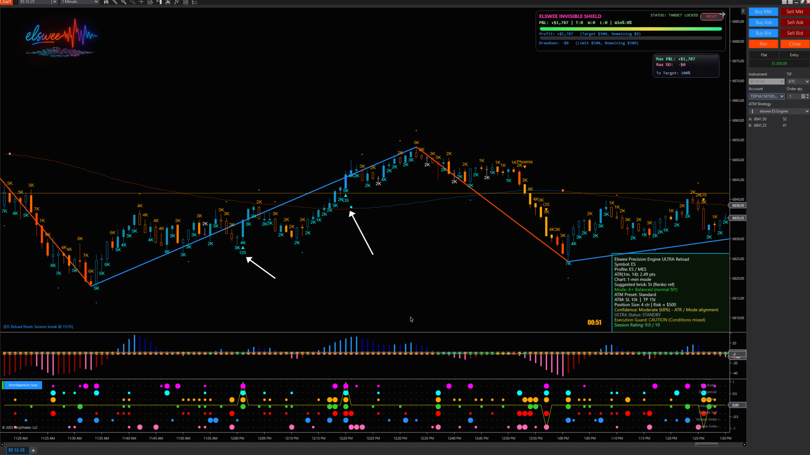Image resolution: width=810 pixels, height=455 pixels.
Task: Select the ES 12-25 bottom tab
Action: (x=16, y=450)
